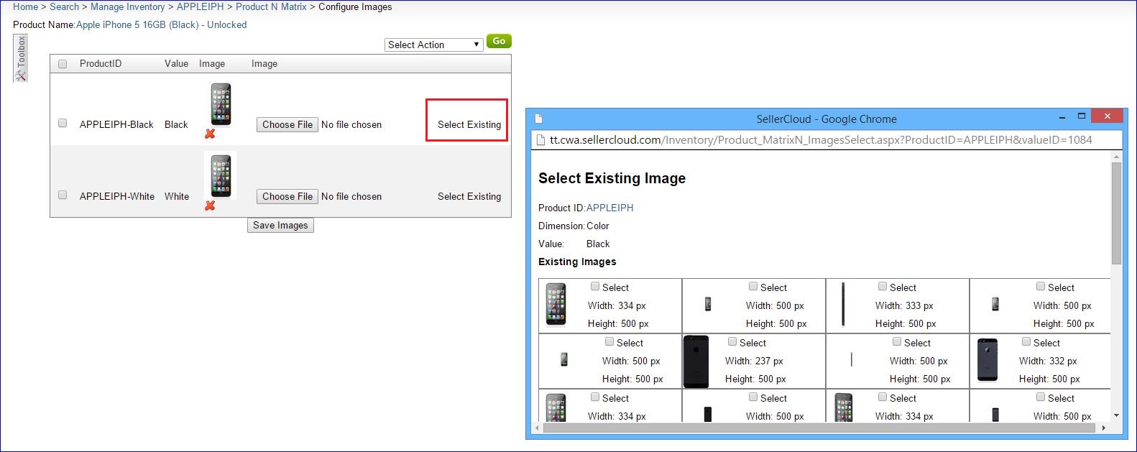
Task: Click the green Go button
Action: click(499, 41)
